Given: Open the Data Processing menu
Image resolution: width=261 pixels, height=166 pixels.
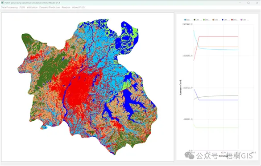Looking at the screenshot, I should point(9,7).
